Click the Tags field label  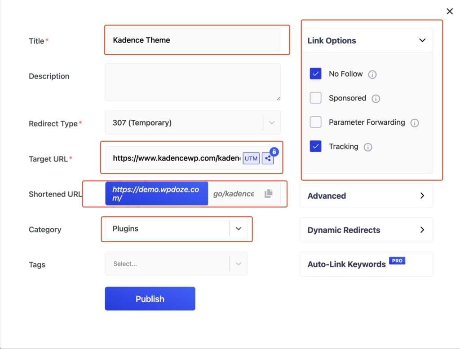tap(37, 265)
